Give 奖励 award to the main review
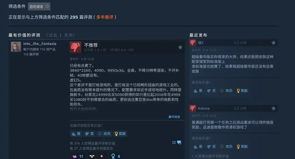The width and height of the screenshot is (295, 159). [120, 134]
